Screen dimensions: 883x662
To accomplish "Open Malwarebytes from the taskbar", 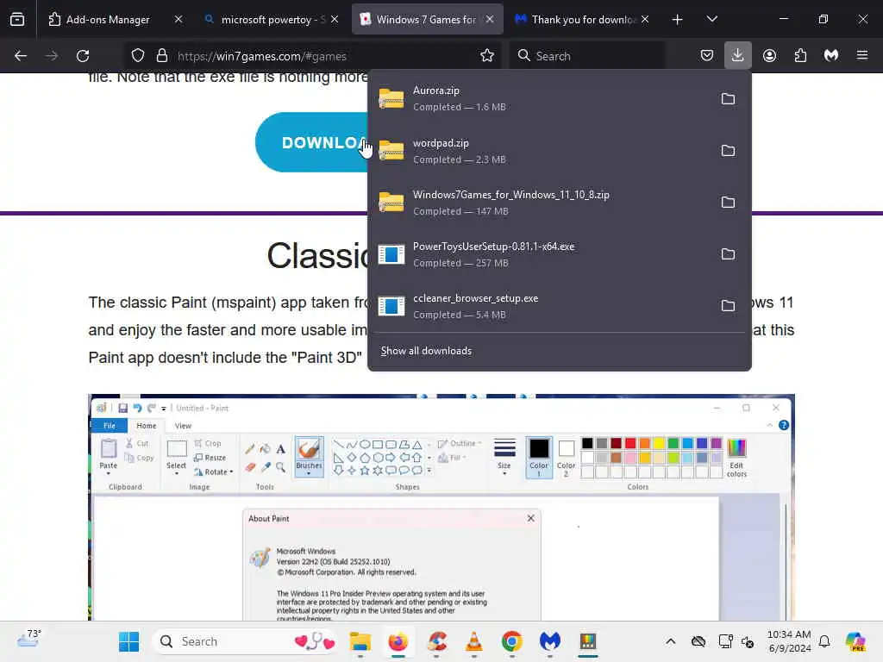I will 550,641.
